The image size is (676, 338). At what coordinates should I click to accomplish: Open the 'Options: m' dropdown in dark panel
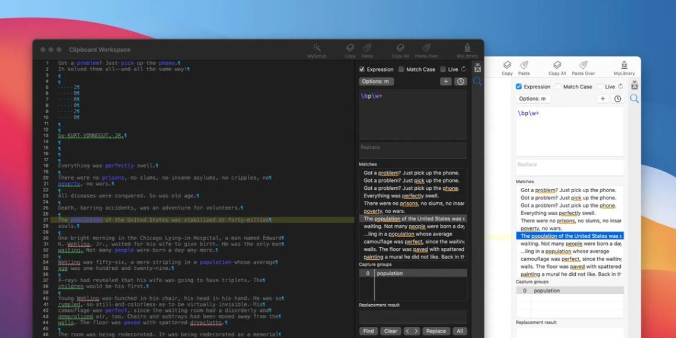[376, 81]
